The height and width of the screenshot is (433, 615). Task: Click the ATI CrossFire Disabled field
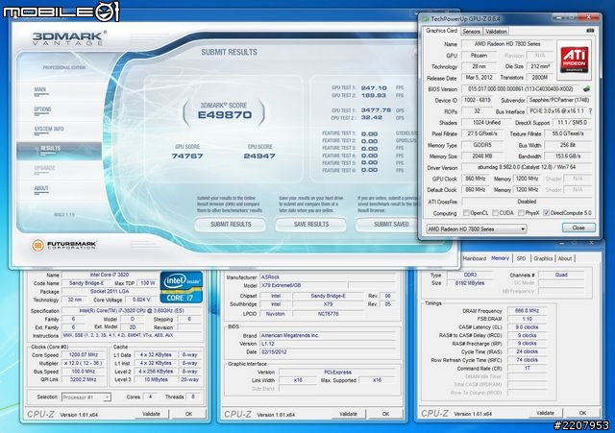point(527,202)
